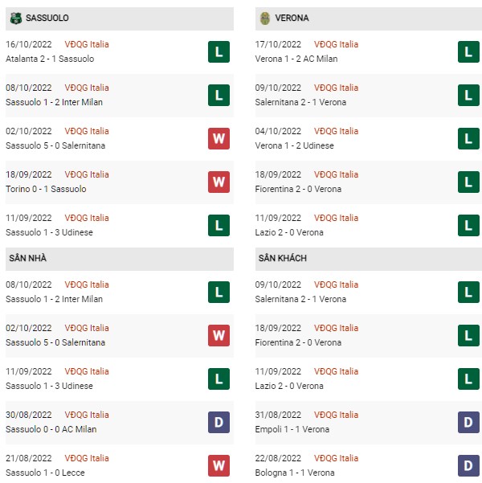Image resolution: width=482 pixels, height=483 pixels.
Task: Click the L badge for Atalanta 2-1 Sassuolo
Action: tap(219, 51)
